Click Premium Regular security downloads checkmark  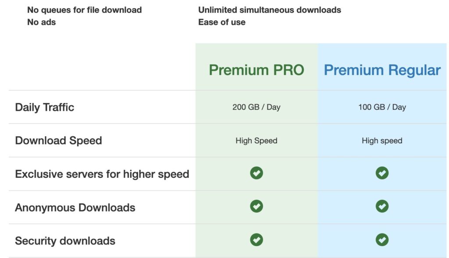pos(382,240)
